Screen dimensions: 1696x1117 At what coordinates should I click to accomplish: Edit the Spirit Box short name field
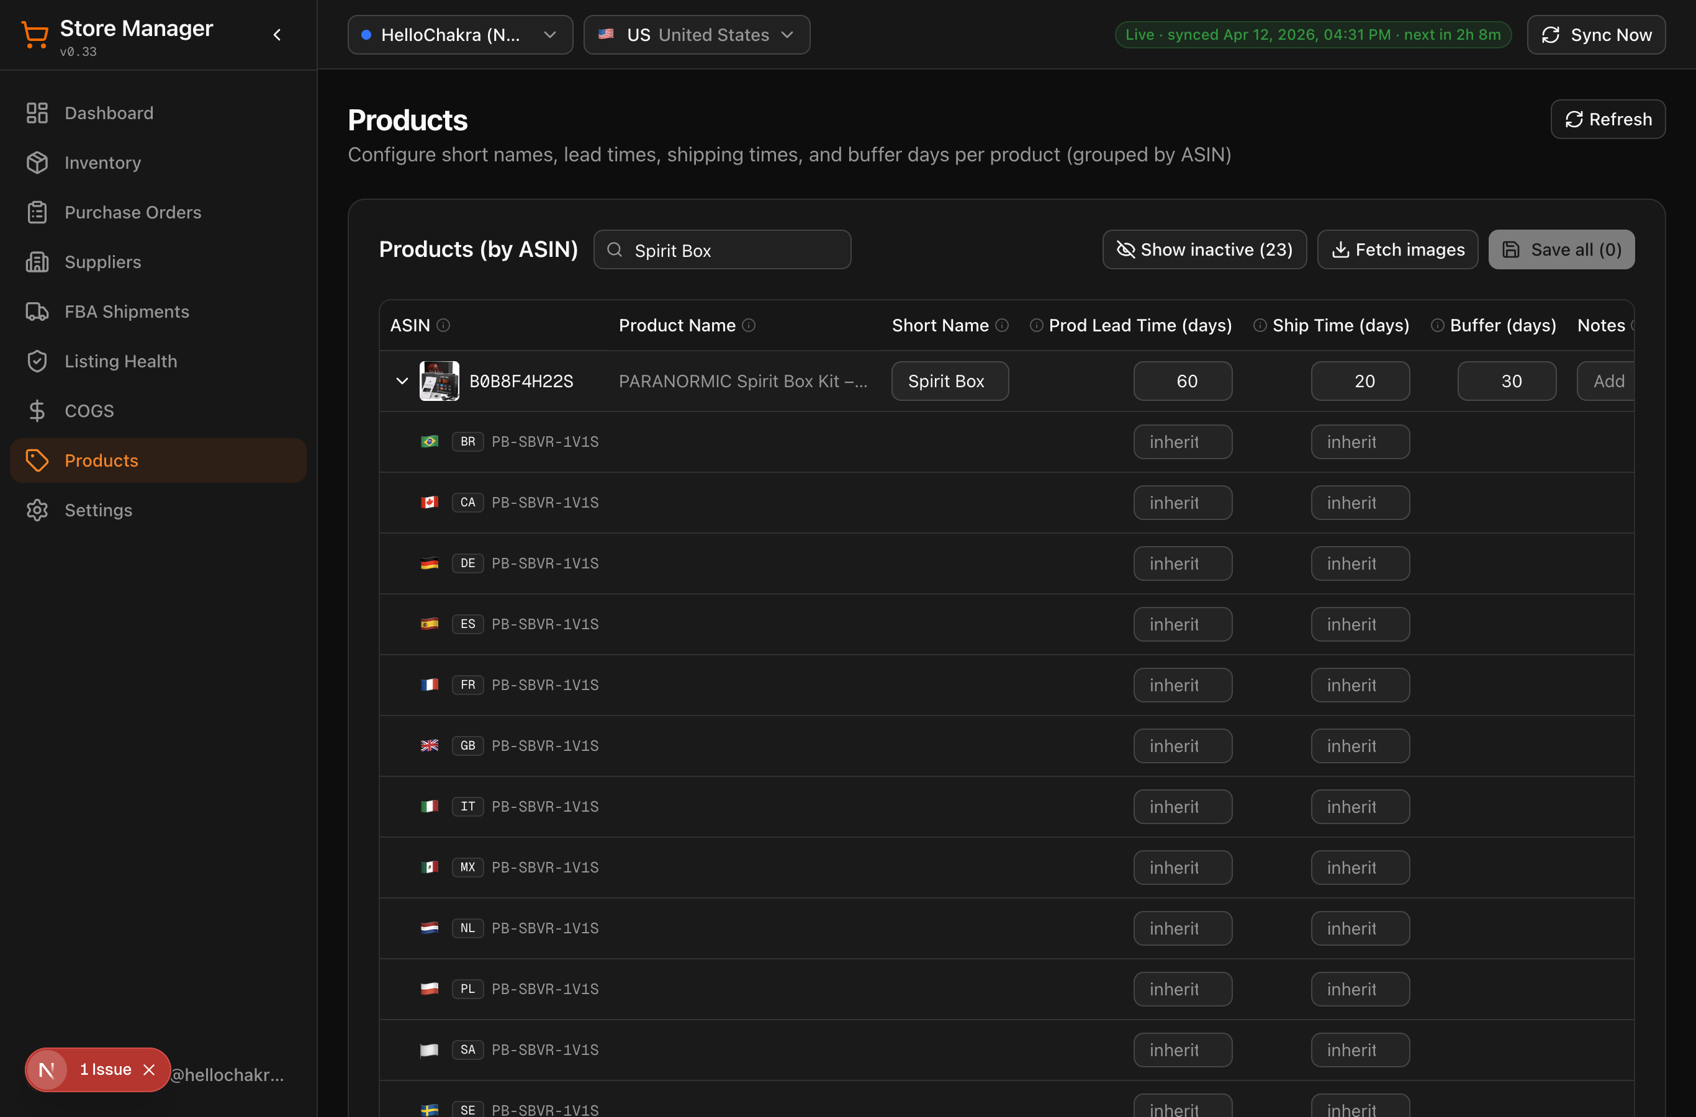[950, 381]
